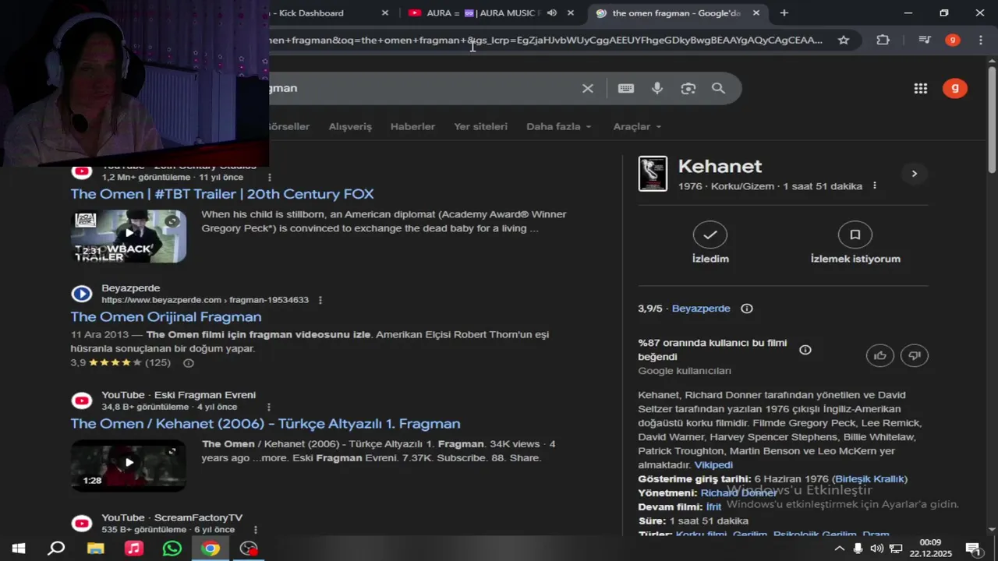Image resolution: width=998 pixels, height=561 pixels.
Task: Open File Explorer from the taskbar
Action: pyautogui.click(x=95, y=549)
